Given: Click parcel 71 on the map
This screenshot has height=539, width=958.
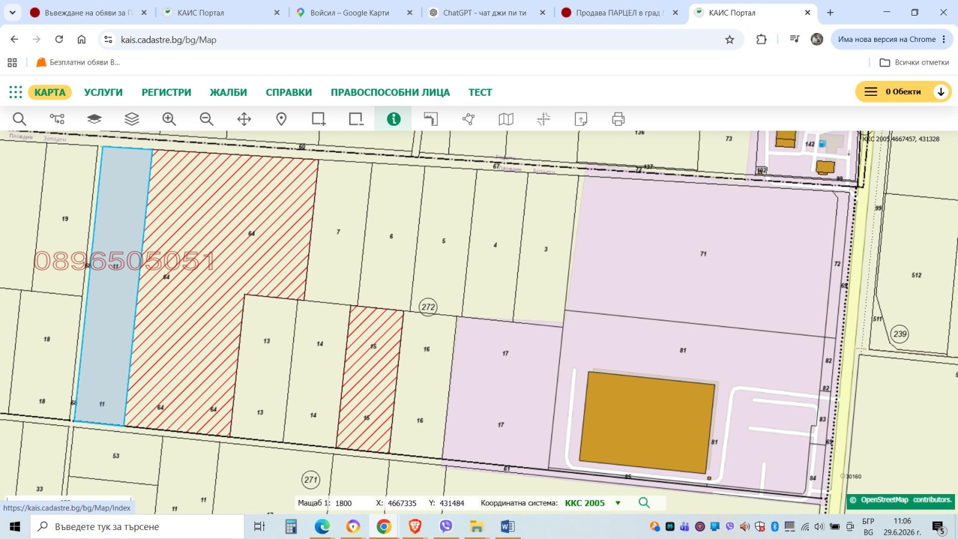Looking at the screenshot, I should click(x=703, y=254).
